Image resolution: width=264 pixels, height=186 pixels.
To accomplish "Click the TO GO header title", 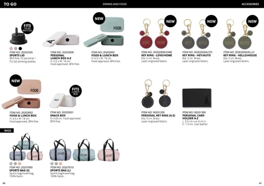I will tap(10, 4).
